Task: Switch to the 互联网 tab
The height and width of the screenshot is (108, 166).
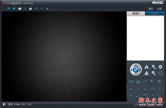Action: (155, 14)
